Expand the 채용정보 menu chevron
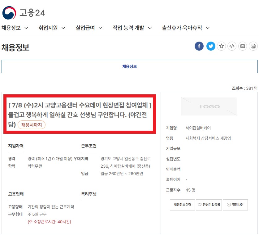Screen dimensions: 259x235 click(26, 28)
